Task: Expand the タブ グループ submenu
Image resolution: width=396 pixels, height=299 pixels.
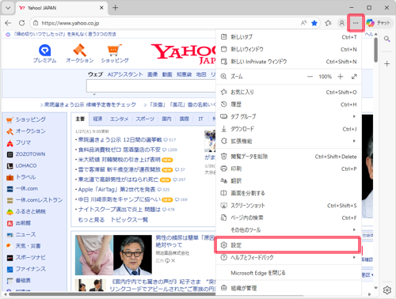Action: (288, 116)
